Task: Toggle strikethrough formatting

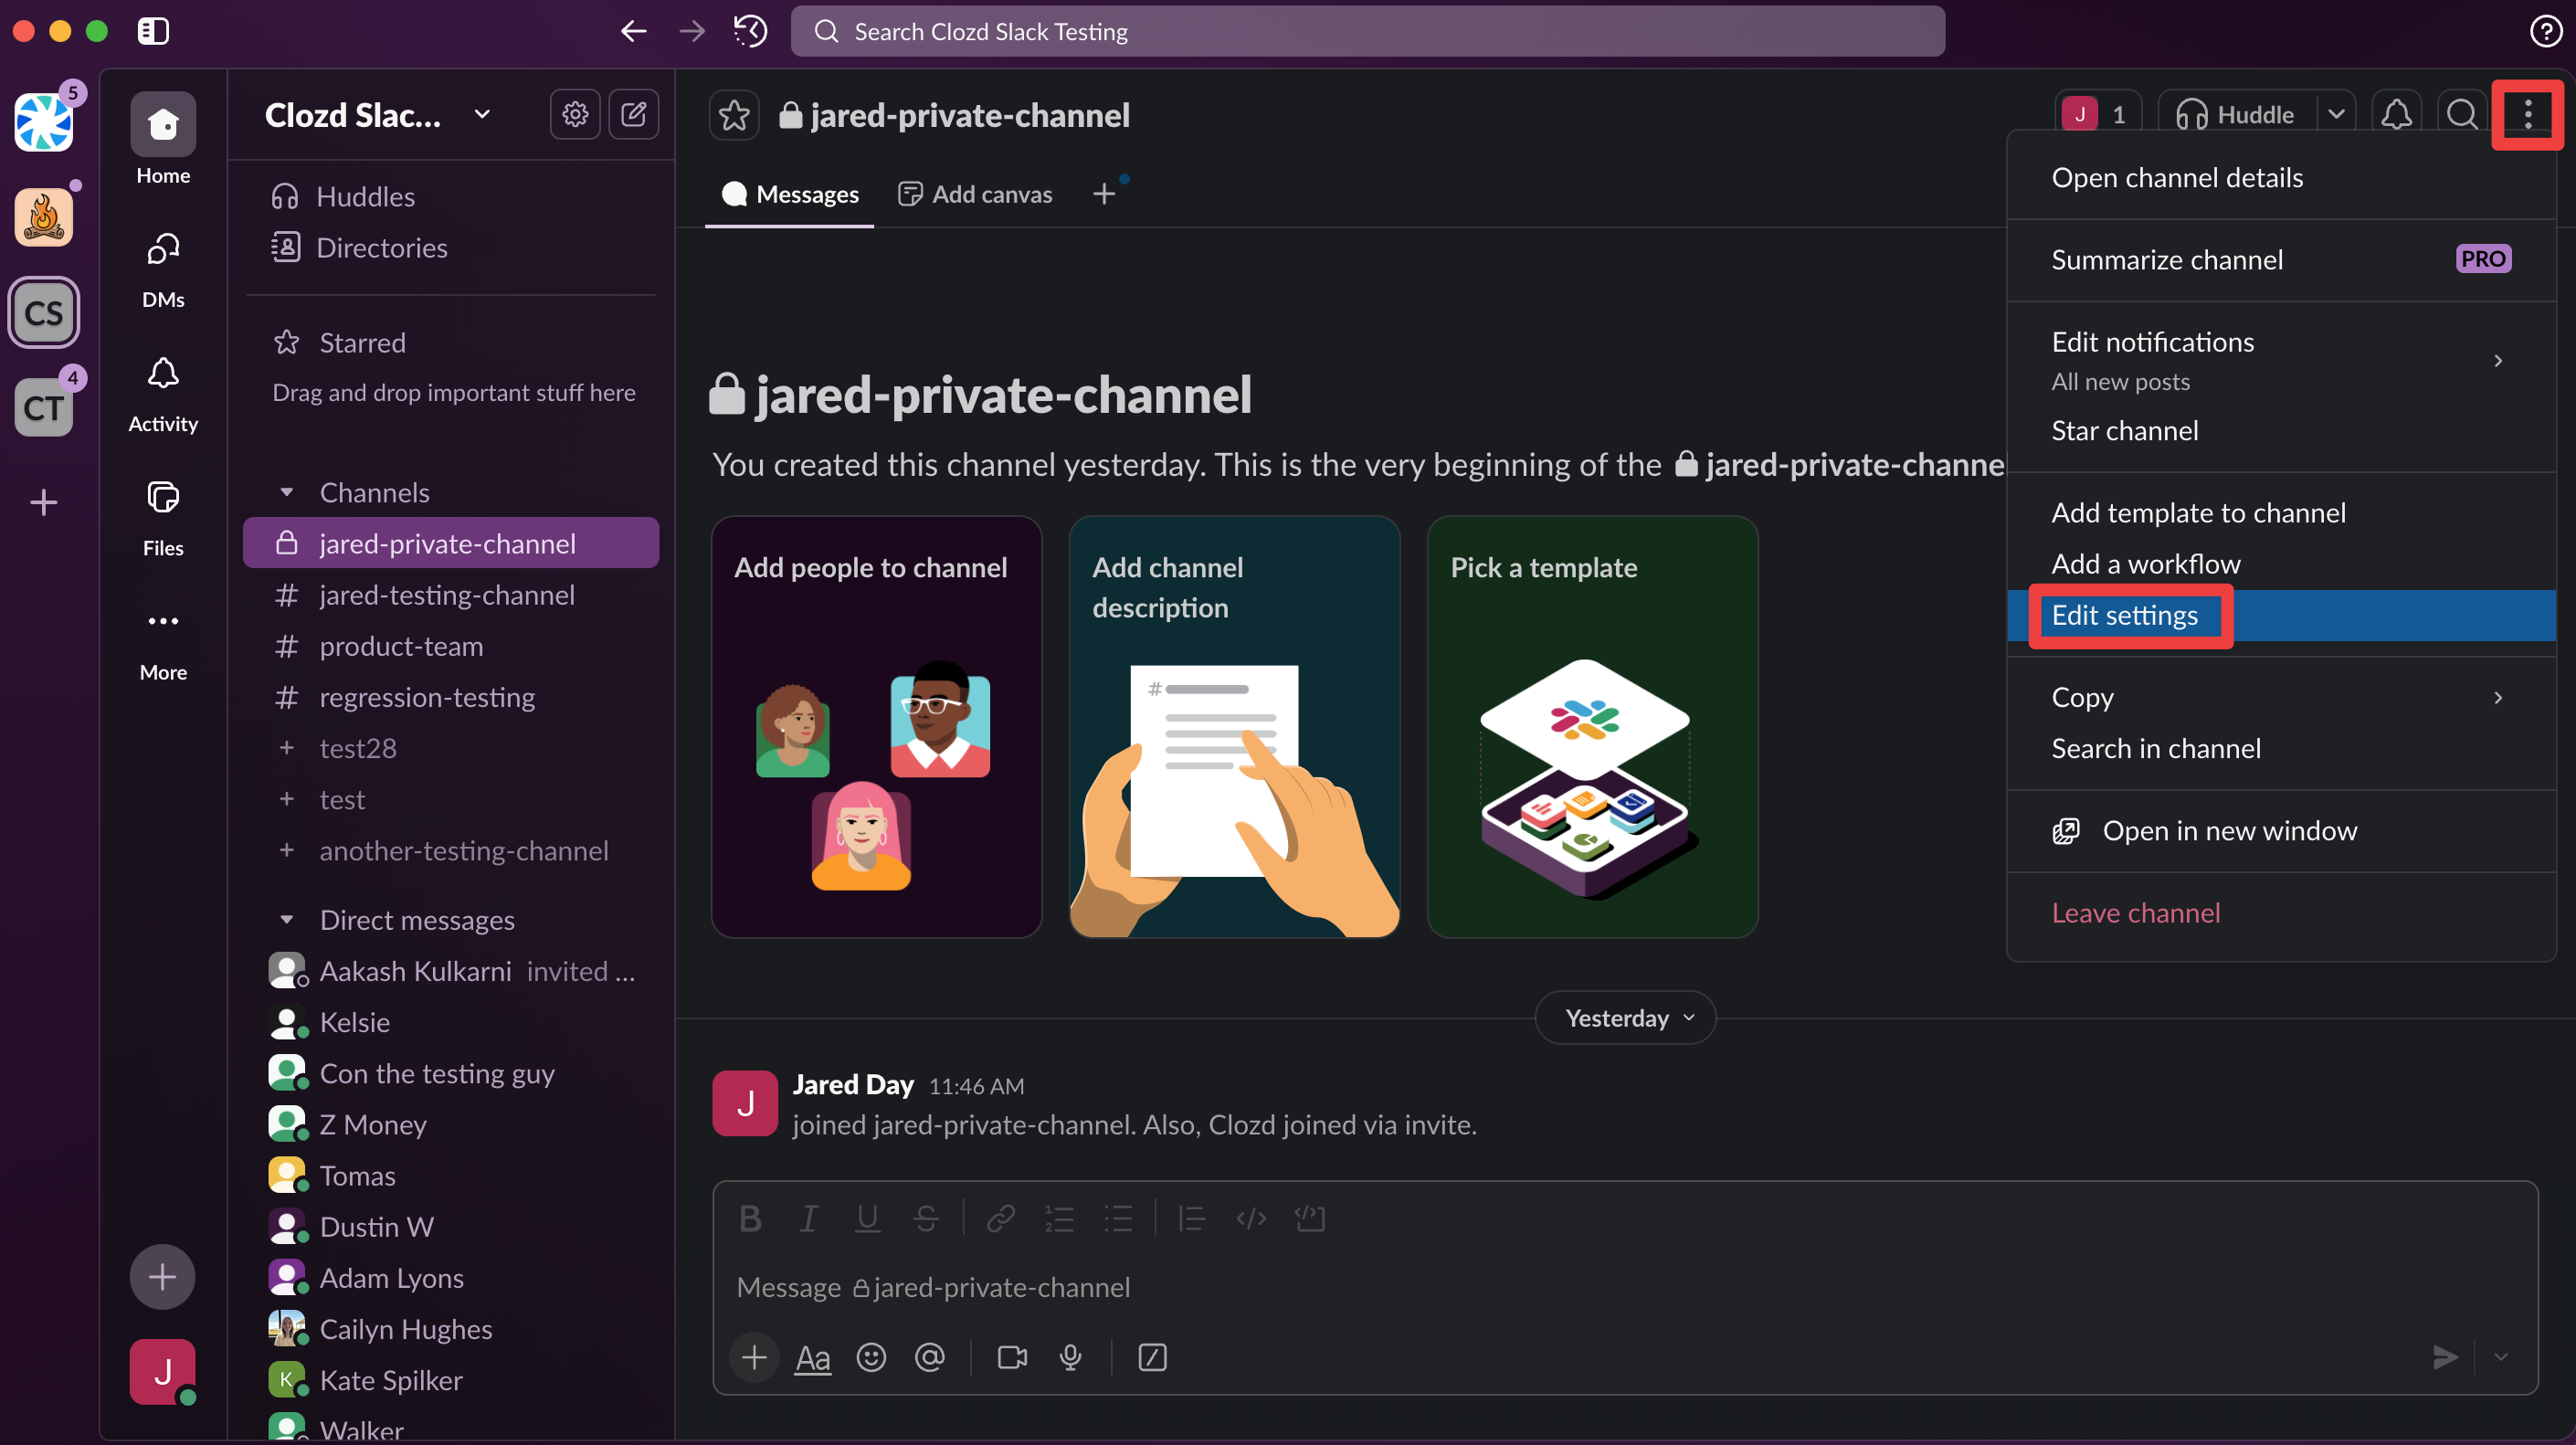Action: (926, 1218)
